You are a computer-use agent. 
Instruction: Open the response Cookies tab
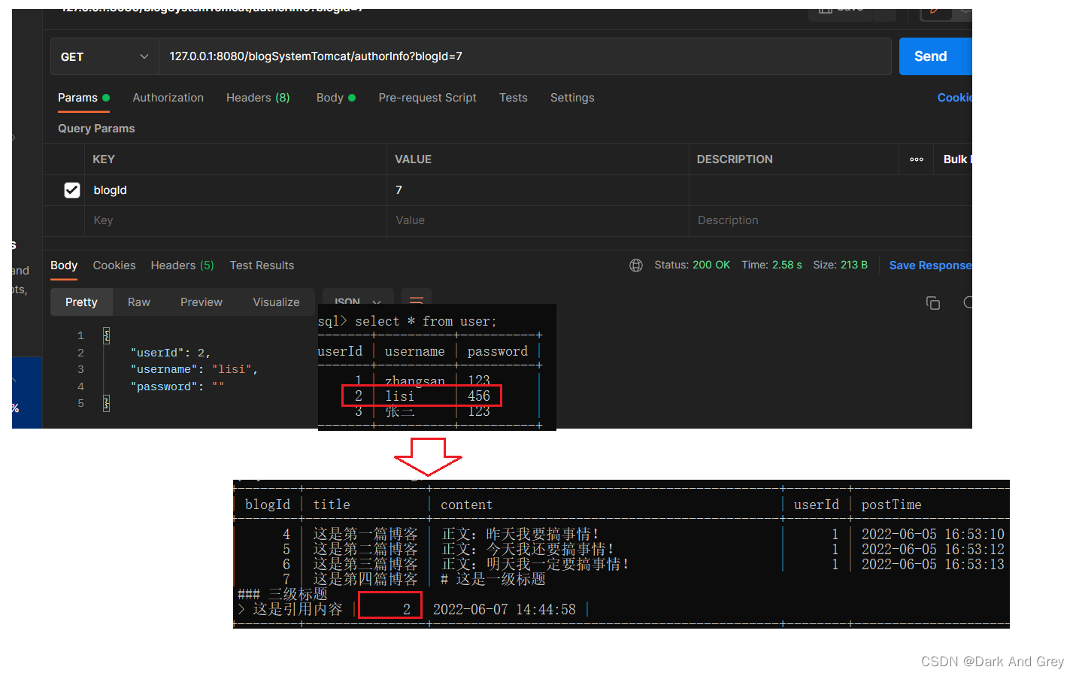click(114, 265)
